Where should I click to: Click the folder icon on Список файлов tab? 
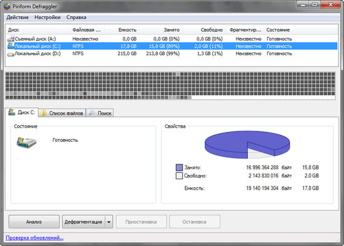point(44,113)
